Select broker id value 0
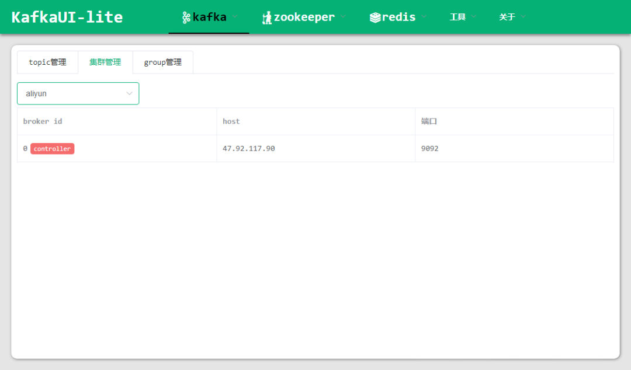The height and width of the screenshot is (370, 631). (25, 149)
